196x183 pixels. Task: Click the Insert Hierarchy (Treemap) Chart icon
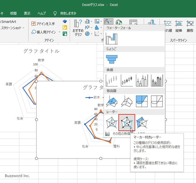(x=97, y=21)
